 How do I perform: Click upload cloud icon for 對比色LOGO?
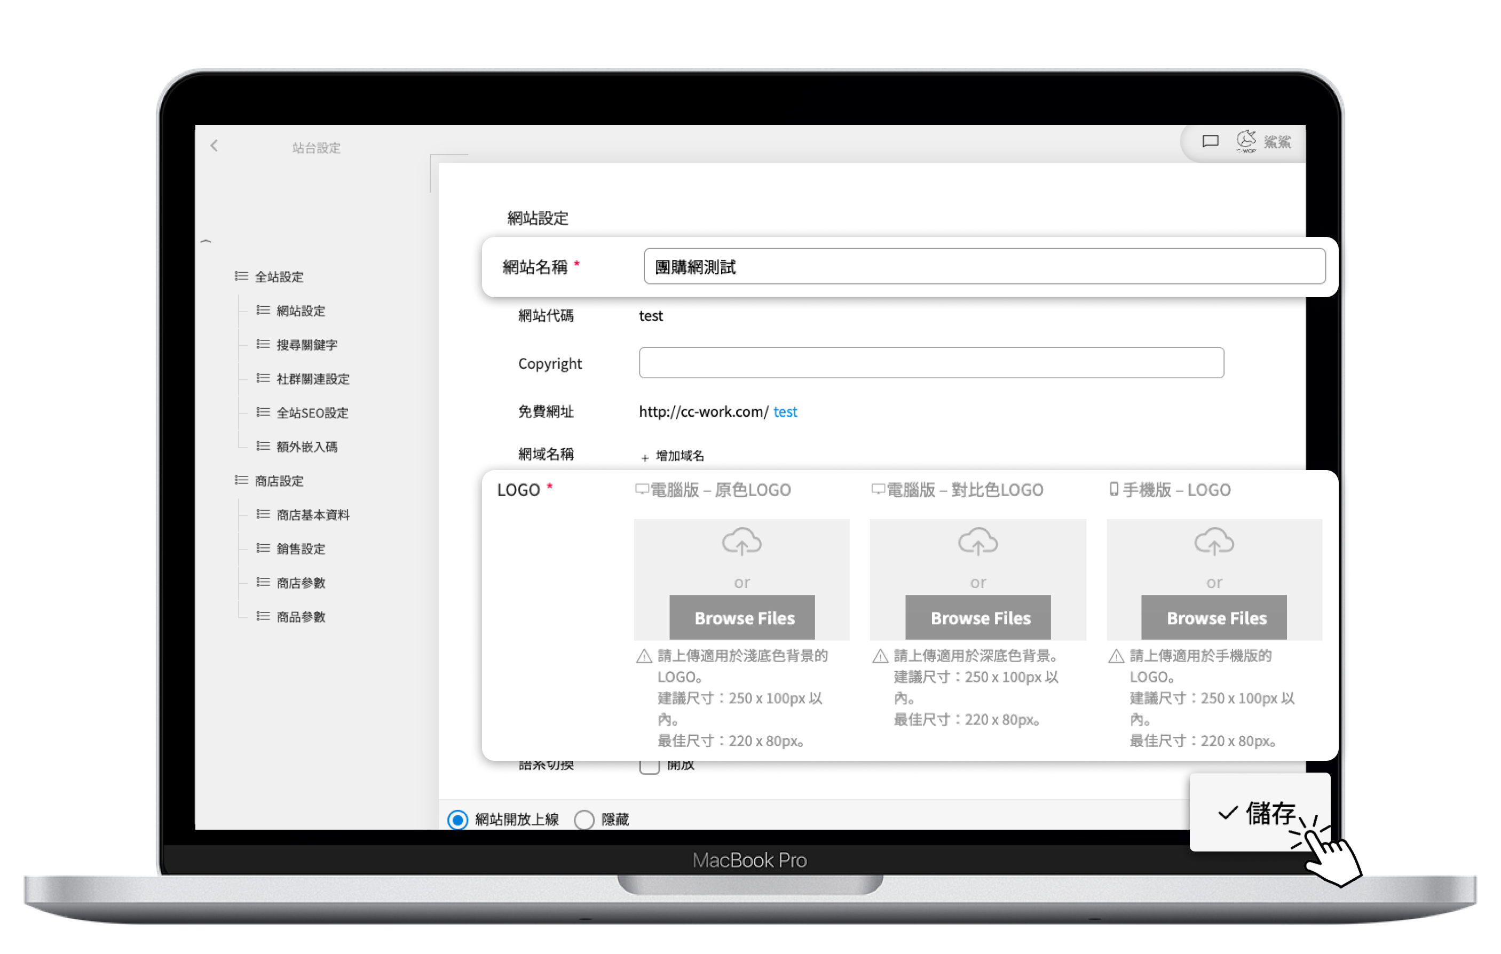[x=977, y=542]
